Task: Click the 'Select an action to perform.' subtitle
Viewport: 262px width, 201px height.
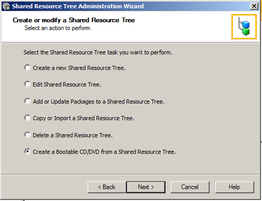Action: [58, 28]
